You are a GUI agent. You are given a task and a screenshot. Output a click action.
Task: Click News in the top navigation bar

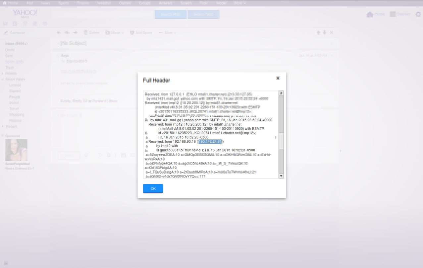click(x=45, y=3)
